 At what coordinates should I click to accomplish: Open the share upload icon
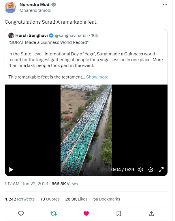(x=151, y=213)
